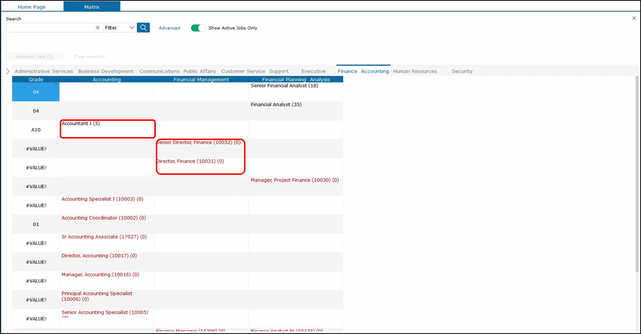
Task: Select Manager, Project Finance (10030) job
Action: click(295, 181)
